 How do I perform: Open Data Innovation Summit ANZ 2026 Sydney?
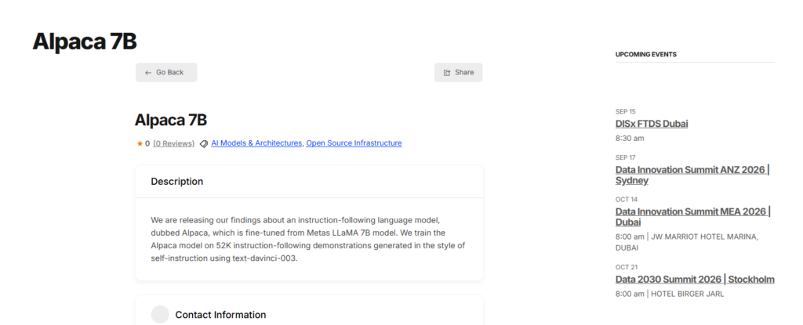click(x=692, y=175)
